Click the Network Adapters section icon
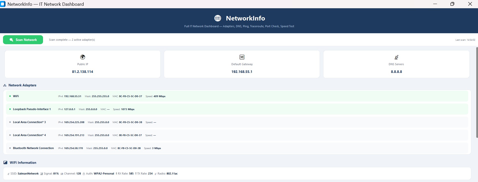 [5, 85]
